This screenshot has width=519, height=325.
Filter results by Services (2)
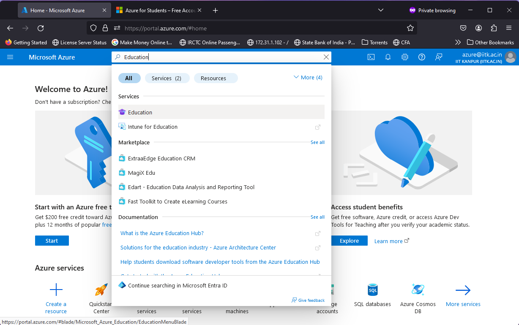click(167, 78)
